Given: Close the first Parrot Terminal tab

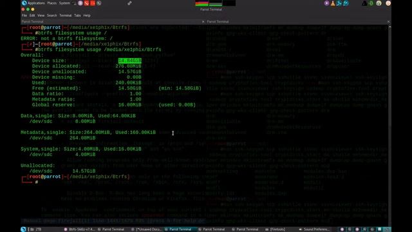Looking at the screenshot, I should [x=203, y=21].
